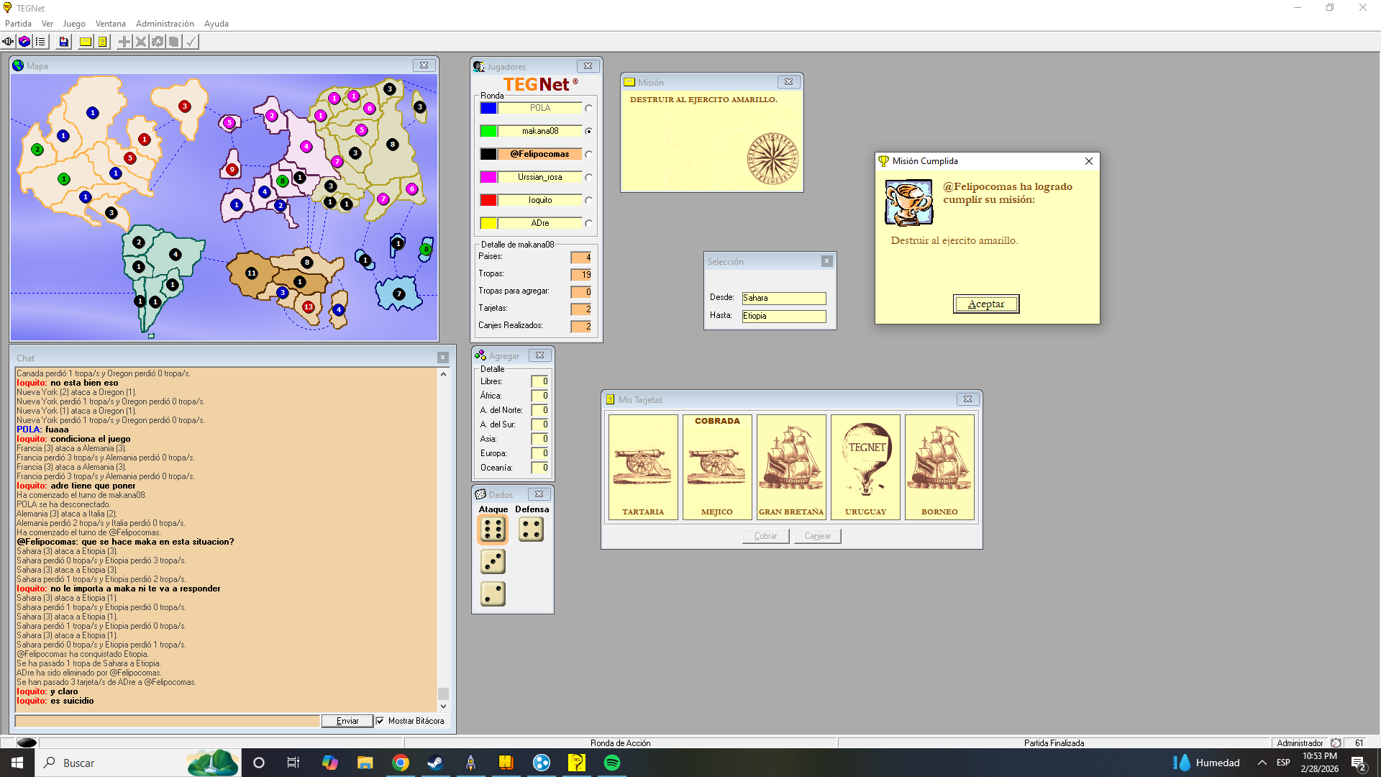Click the checkmark end-turn toolbar icon
This screenshot has width=1381, height=777.
click(x=191, y=42)
